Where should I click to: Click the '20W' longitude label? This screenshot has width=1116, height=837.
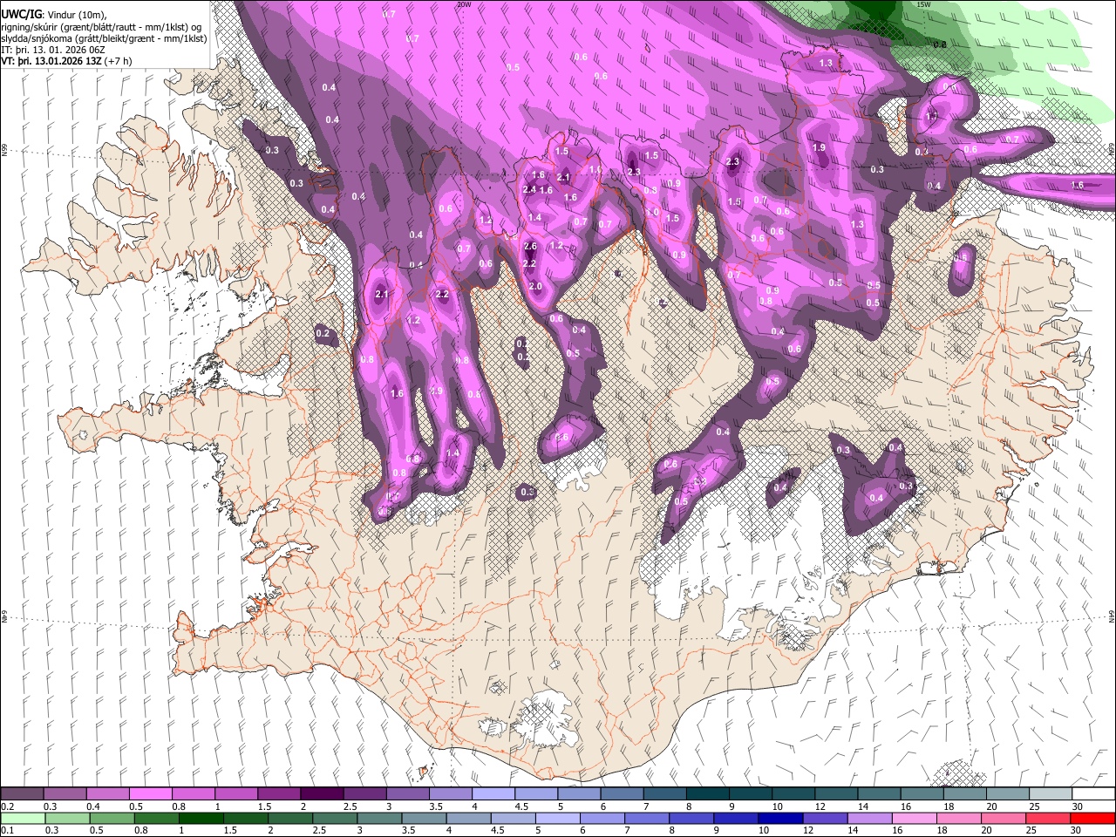[464, 4]
